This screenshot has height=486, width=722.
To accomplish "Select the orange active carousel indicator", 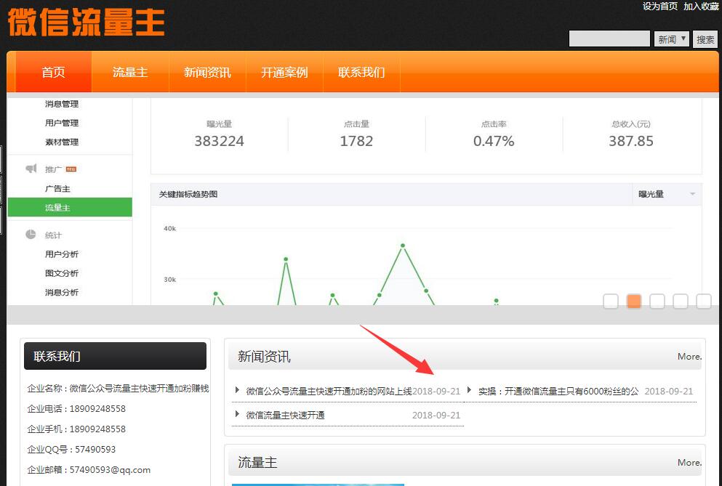I will pos(634,301).
